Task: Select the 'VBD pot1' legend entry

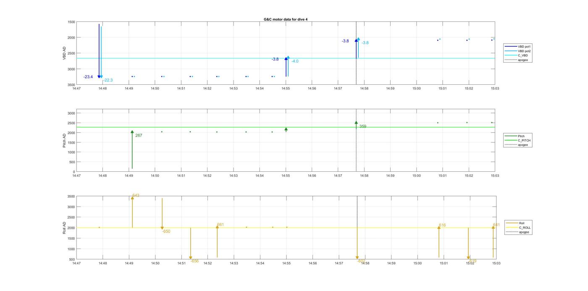Action: click(518, 46)
